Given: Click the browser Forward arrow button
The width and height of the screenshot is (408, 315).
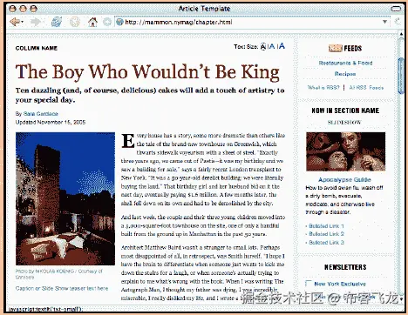Looking at the screenshot, I should pyautogui.click(x=36, y=22).
